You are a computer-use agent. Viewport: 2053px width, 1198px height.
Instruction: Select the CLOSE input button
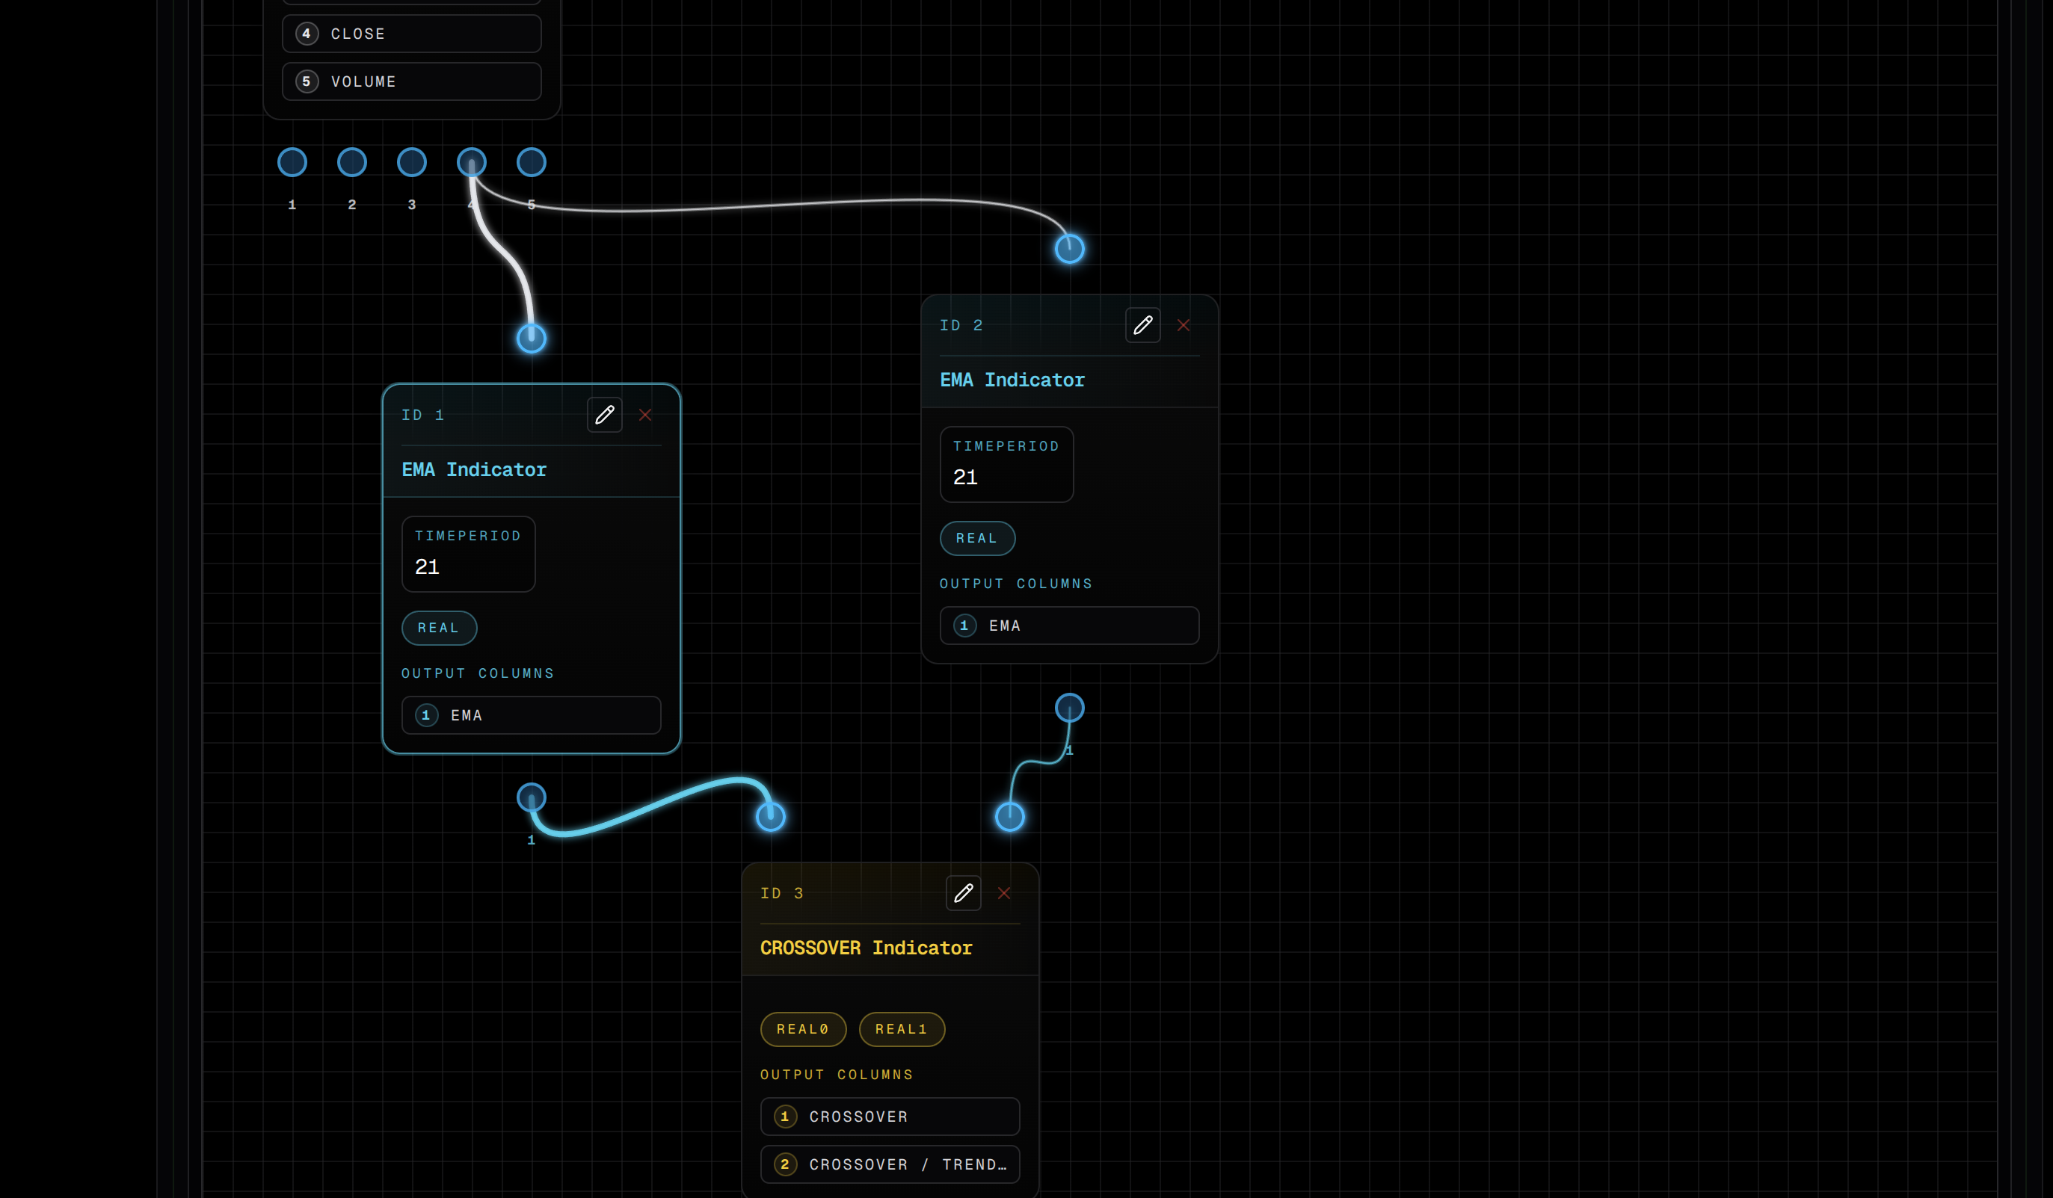pos(410,34)
